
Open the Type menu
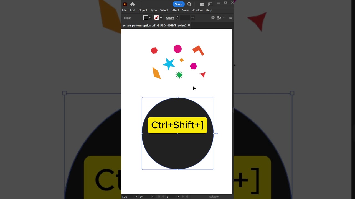[154, 10]
